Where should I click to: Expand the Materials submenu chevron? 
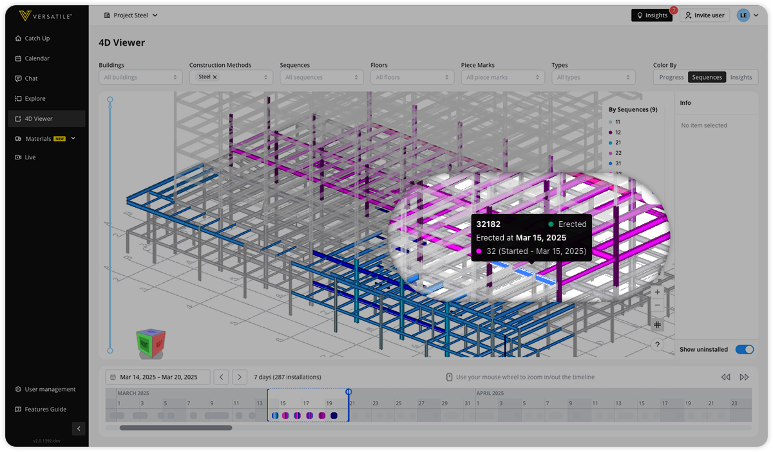coord(73,138)
